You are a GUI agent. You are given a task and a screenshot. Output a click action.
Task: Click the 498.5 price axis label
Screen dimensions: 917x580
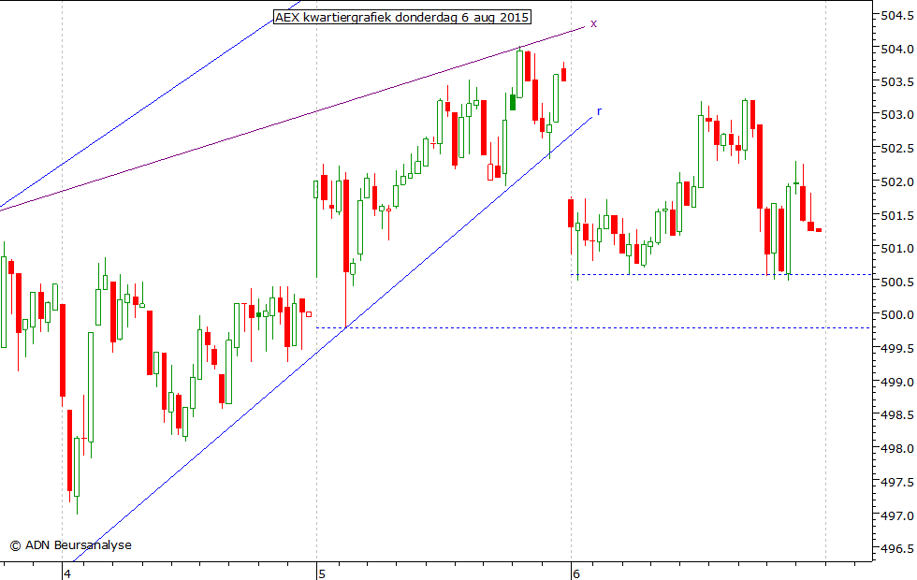tap(896, 415)
